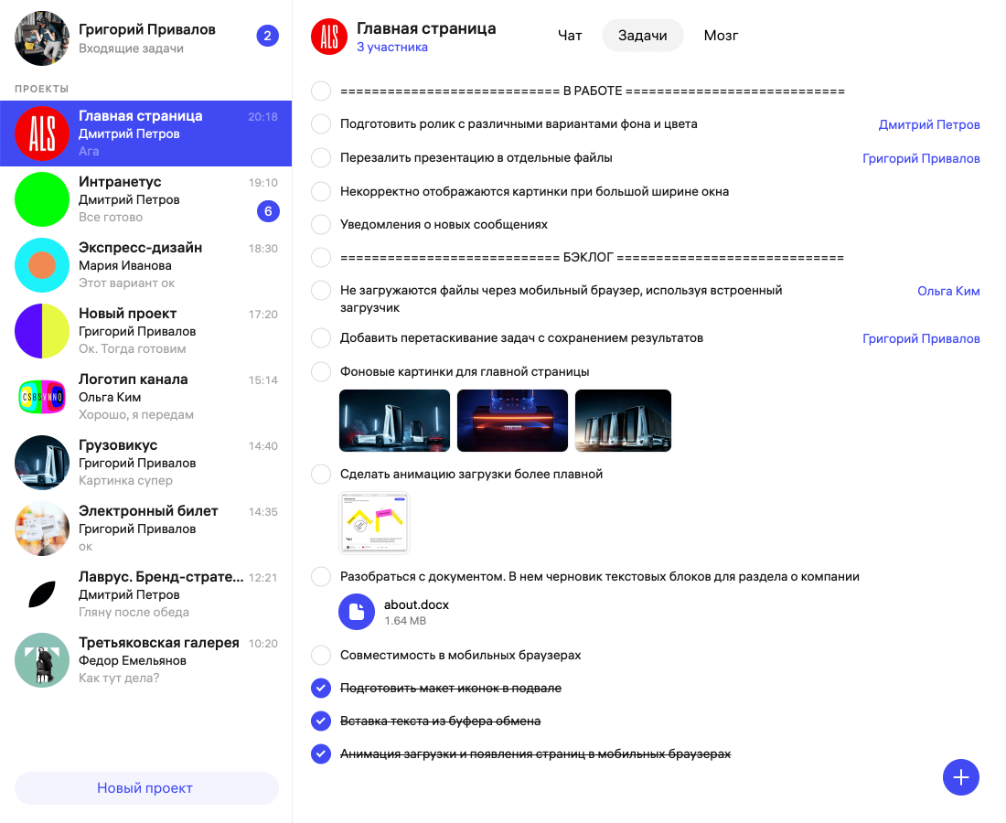Click message preview Хорошо, я передам
This screenshot has width=1006, height=823.
(136, 414)
